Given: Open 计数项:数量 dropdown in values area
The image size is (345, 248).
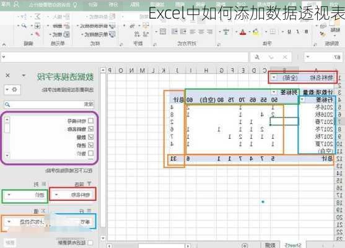Looking at the screenshot, I should tap(9, 221).
